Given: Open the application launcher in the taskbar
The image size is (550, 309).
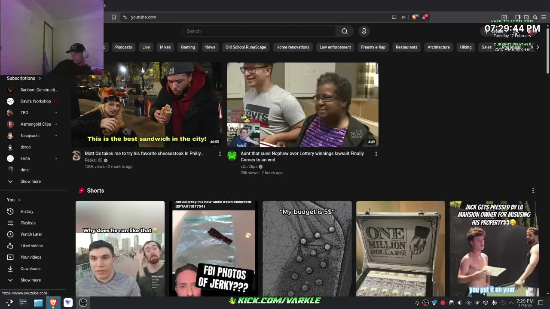Looking at the screenshot, I should (x=9, y=303).
